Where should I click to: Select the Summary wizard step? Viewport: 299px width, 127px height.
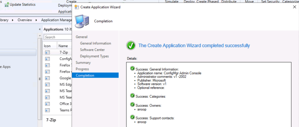(83, 62)
